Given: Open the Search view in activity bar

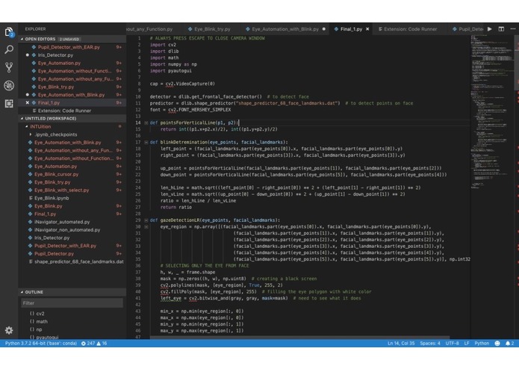Looking at the screenshot, I should 9,49.
